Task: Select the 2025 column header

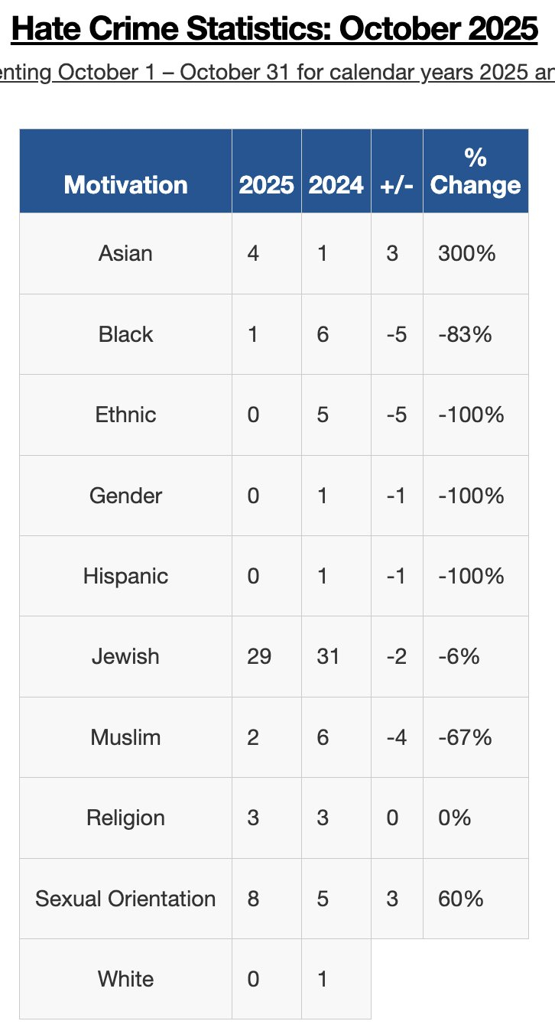Action: point(266,185)
